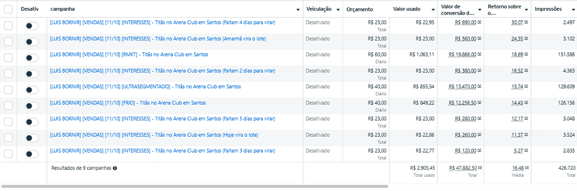This screenshot has width=577, height=191.
Task: Enable the ULTRASEGMENTADO campaign toggle
Action: (32, 90)
